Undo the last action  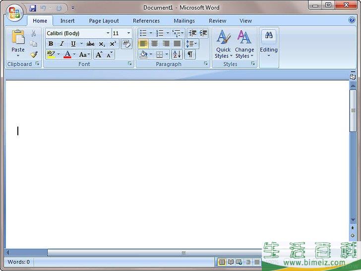43,8
